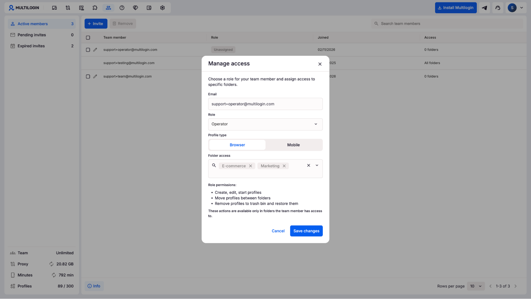The height and width of the screenshot is (299, 531).
Task: Open the Role dropdown showing Operator
Action: [x=265, y=124]
